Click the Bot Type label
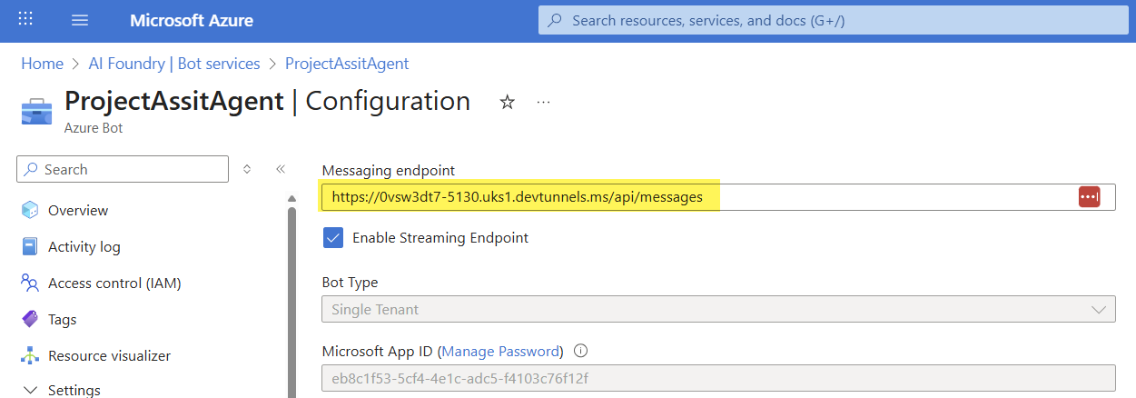The height and width of the screenshot is (398, 1136). (x=350, y=283)
